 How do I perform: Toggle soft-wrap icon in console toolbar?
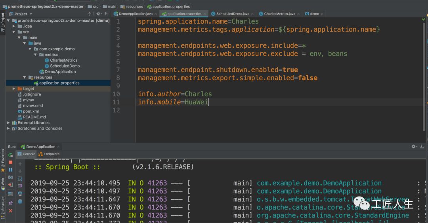[x=20, y=179]
